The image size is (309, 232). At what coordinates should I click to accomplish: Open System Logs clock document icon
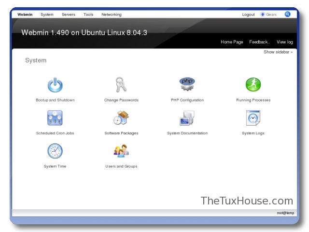point(253,118)
